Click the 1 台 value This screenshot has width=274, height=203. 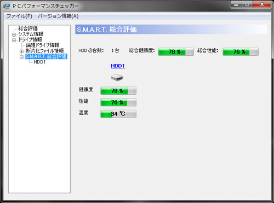pyautogui.click(x=115, y=50)
